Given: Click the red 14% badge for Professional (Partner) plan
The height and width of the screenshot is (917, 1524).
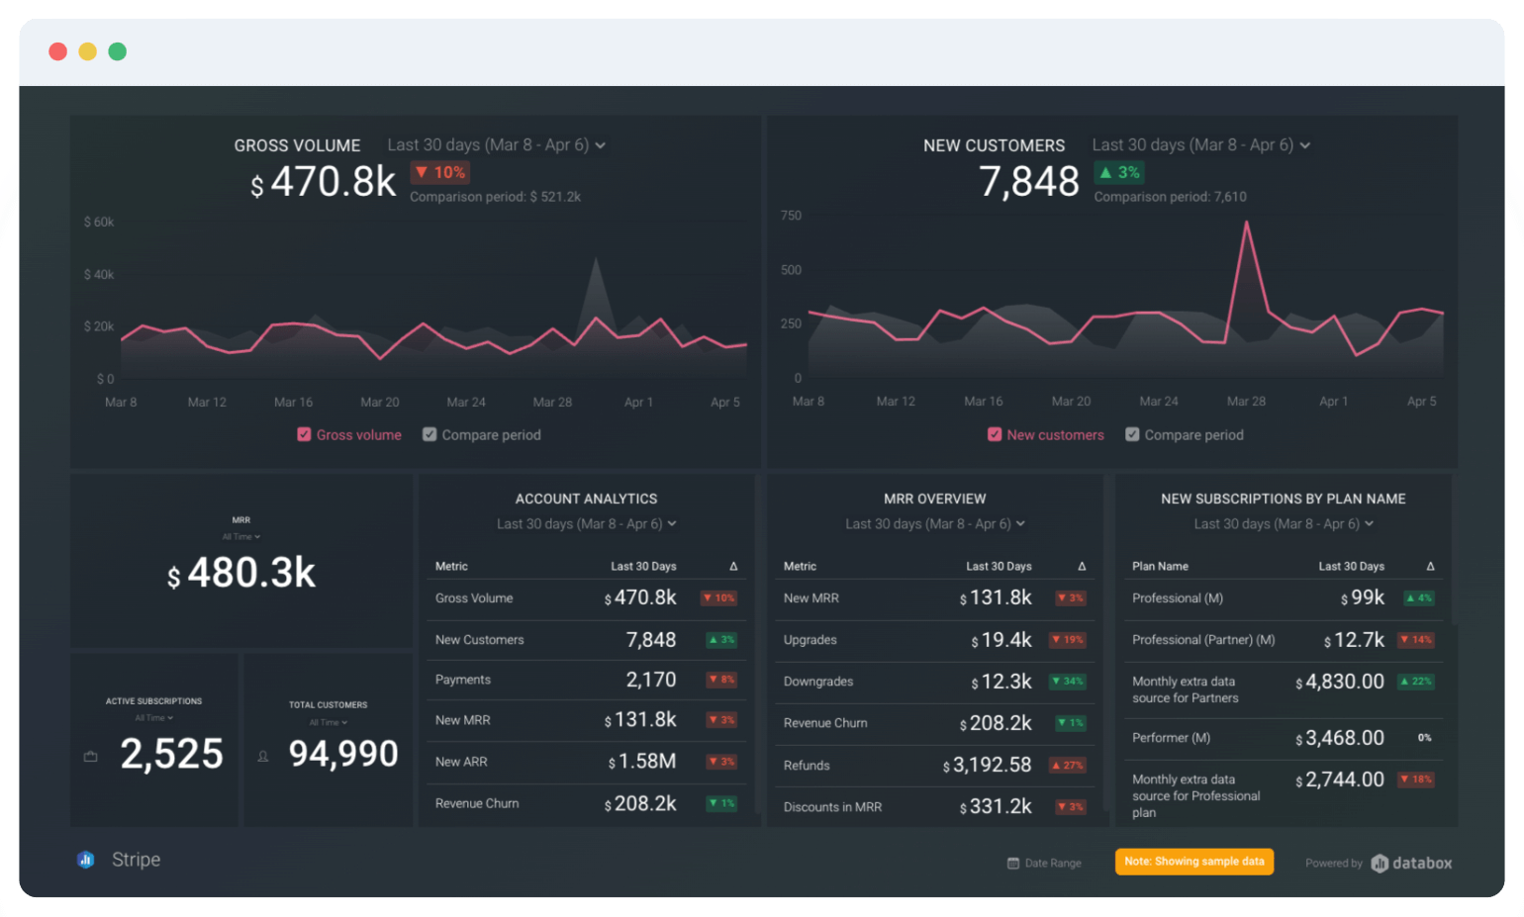Looking at the screenshot, I should (x=1414, y=640).
